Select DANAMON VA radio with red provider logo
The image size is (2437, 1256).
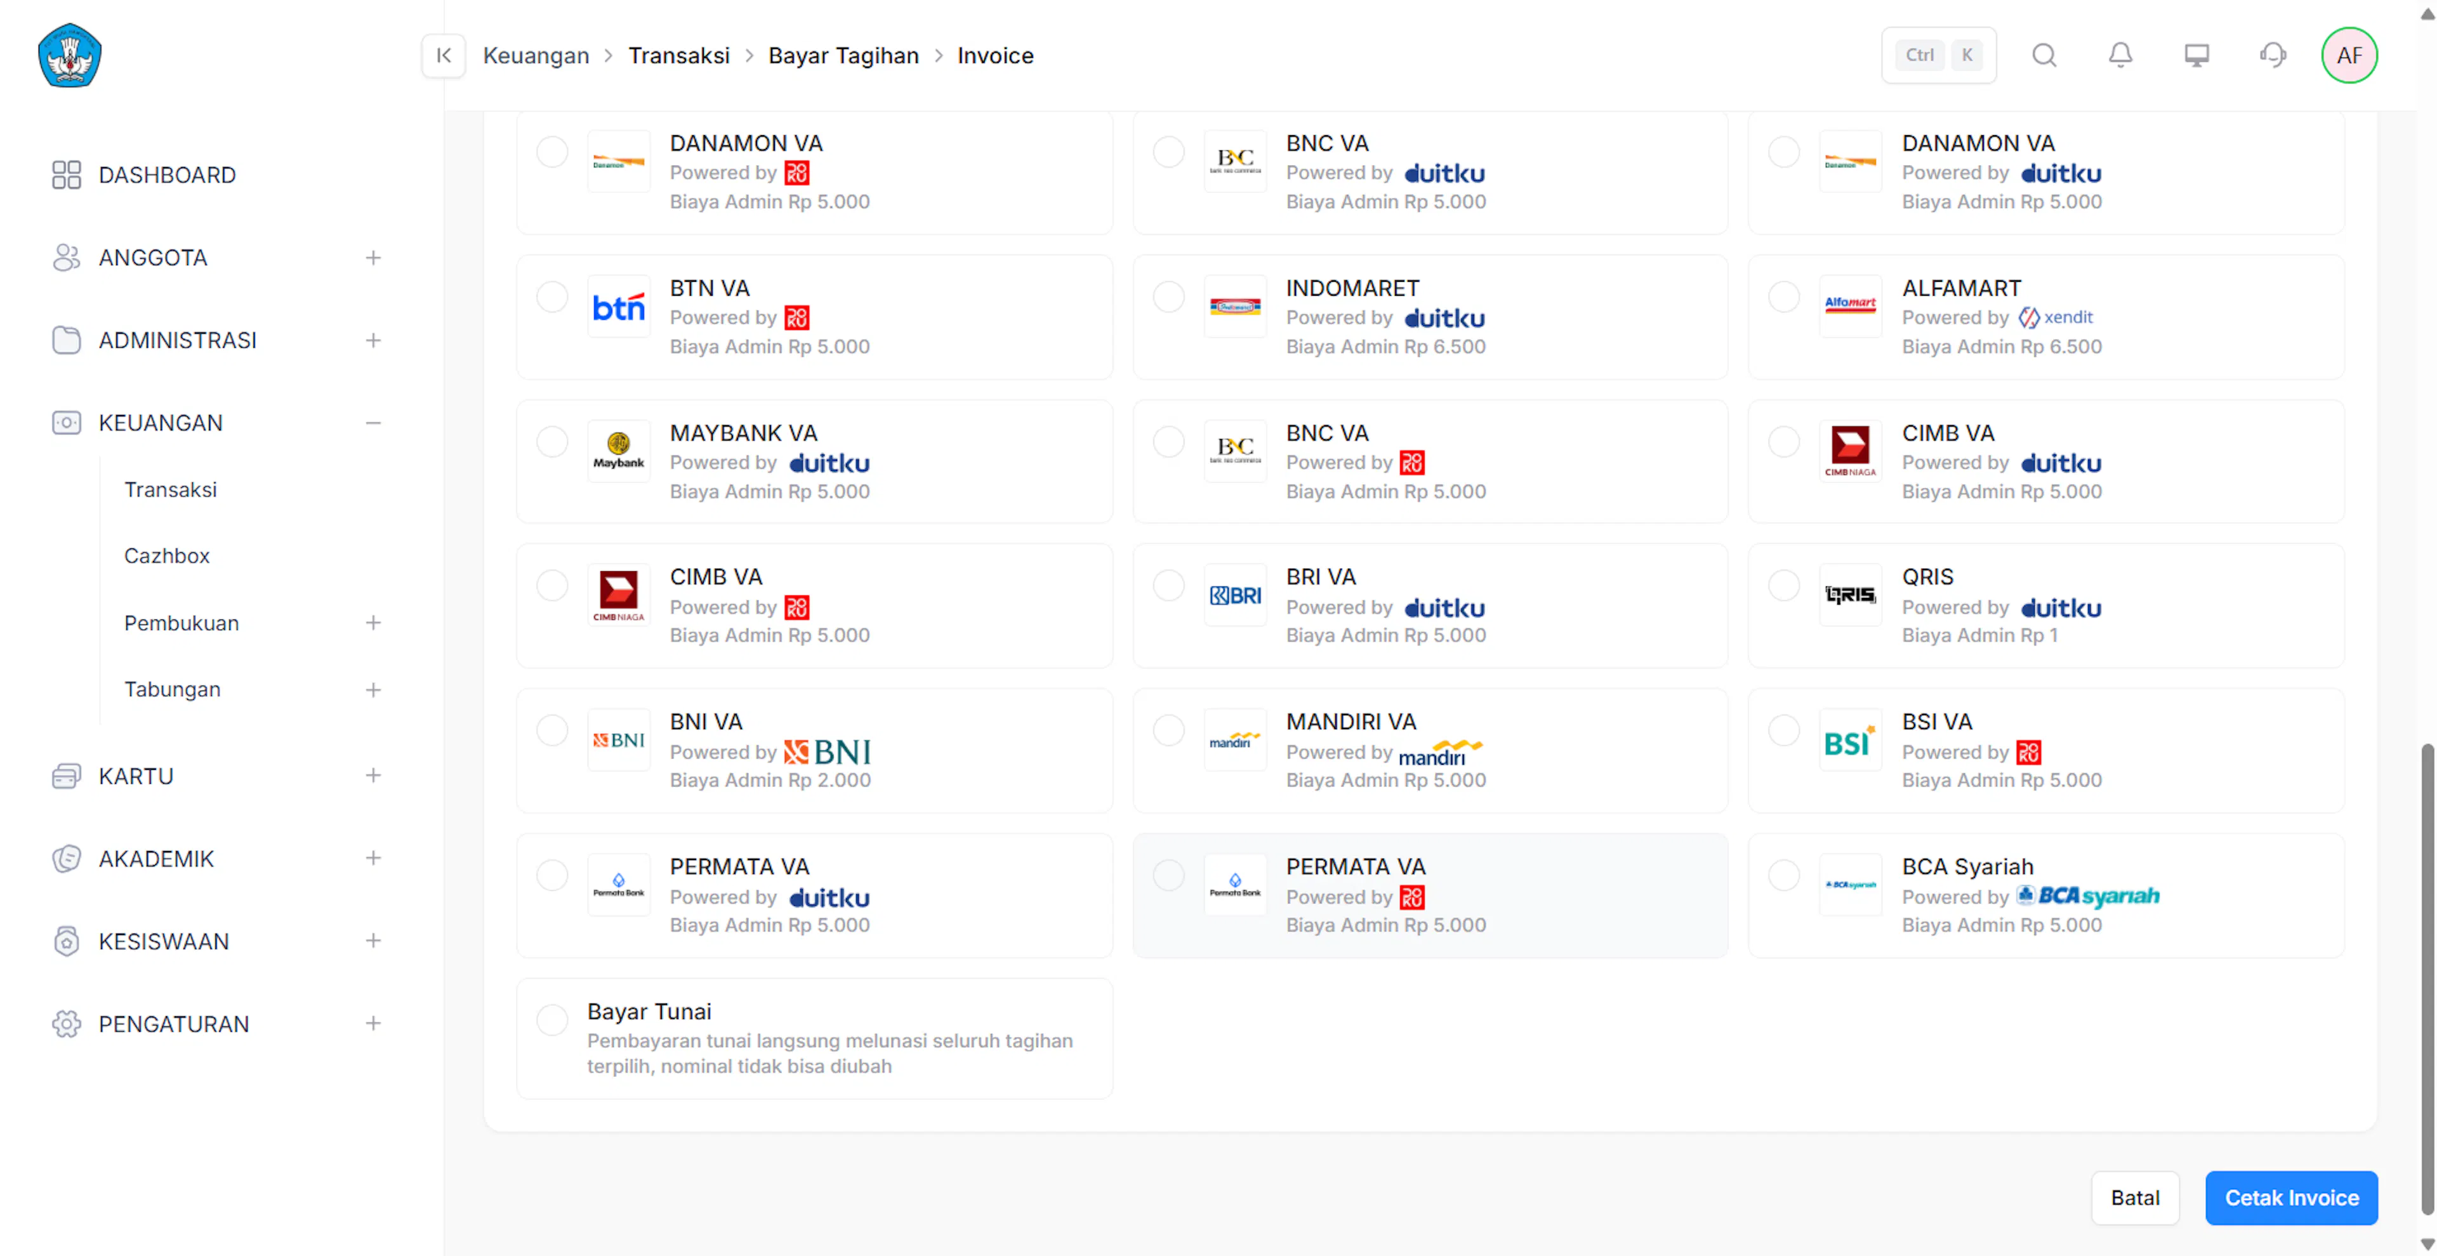click(x=553, y=152)
